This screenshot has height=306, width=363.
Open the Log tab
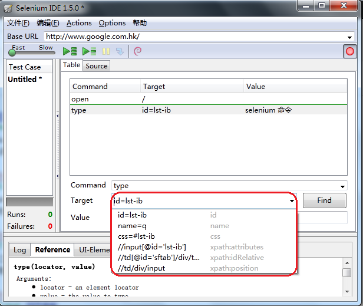pos(19,250)
